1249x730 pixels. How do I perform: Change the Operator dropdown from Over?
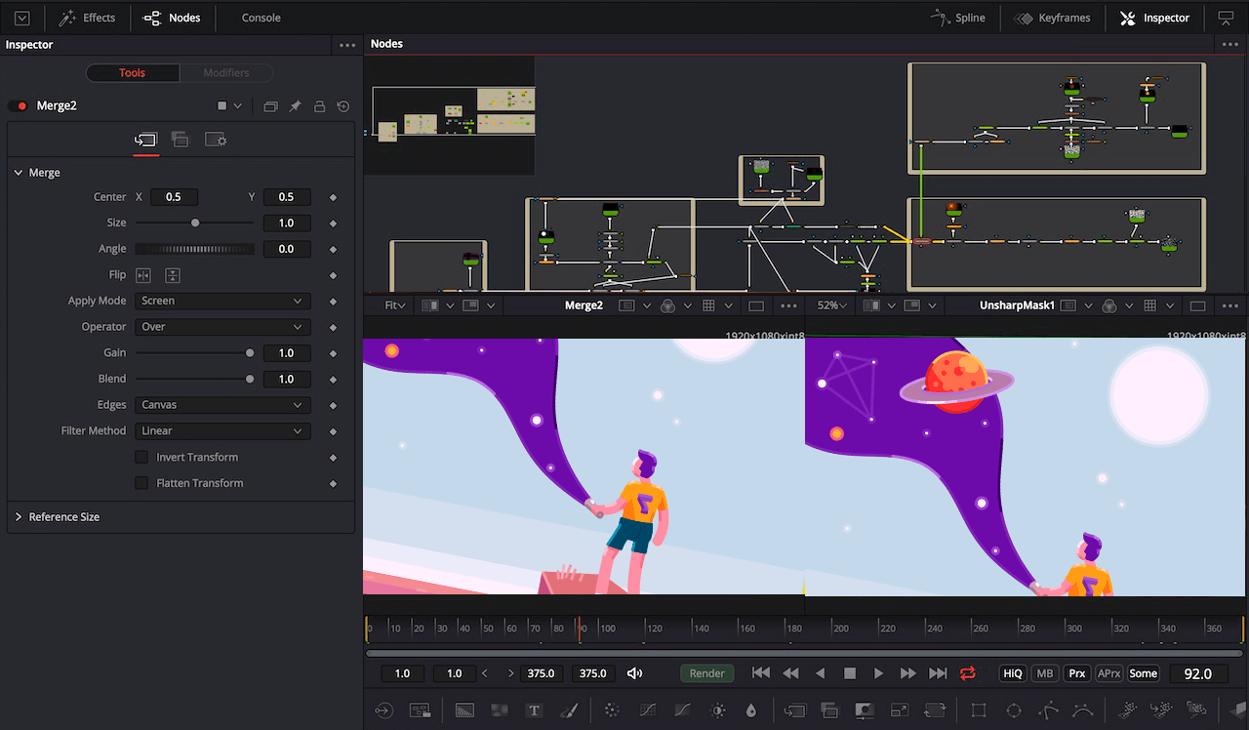pyautogui.click(x=222, y=326)
